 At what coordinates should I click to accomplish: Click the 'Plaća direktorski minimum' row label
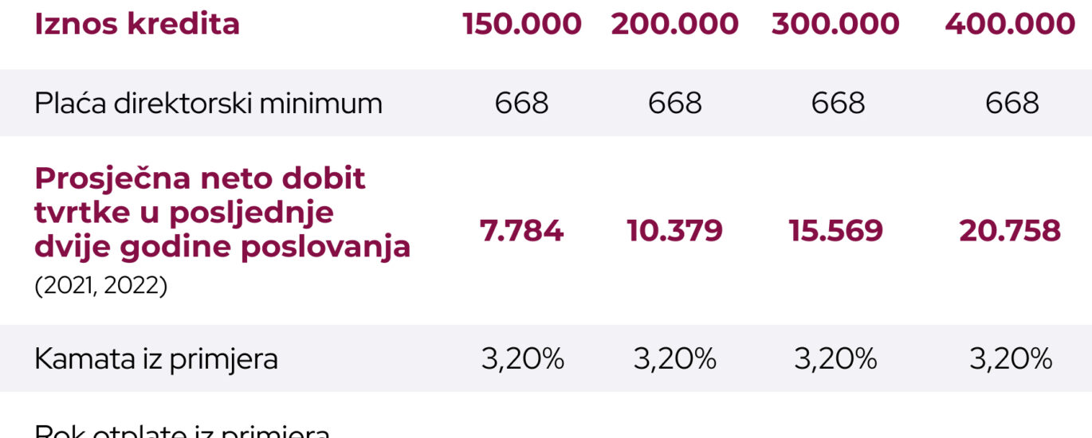point(208,103)
